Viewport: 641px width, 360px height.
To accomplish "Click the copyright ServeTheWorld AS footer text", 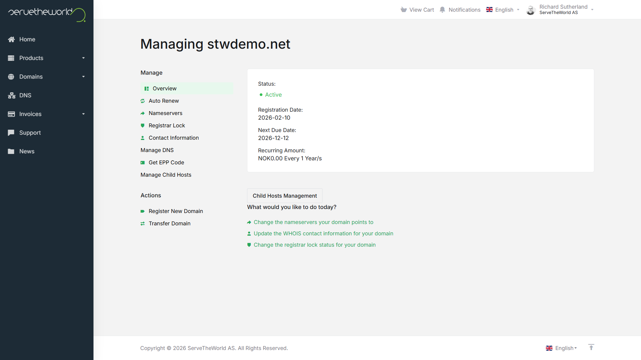I will [x=214, y=348].
